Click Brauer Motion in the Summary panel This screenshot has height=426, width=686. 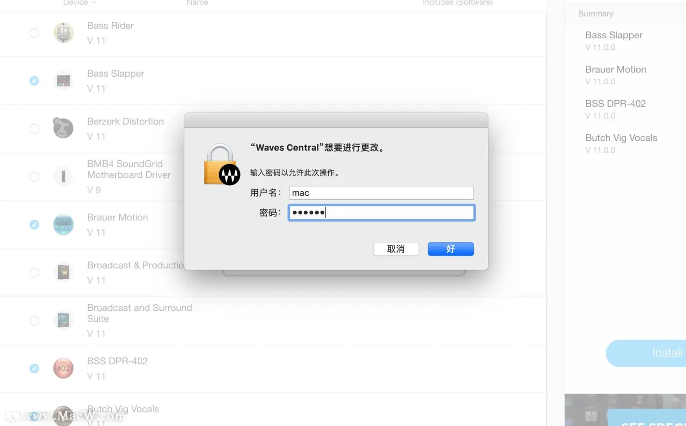[x=616, y=69]
